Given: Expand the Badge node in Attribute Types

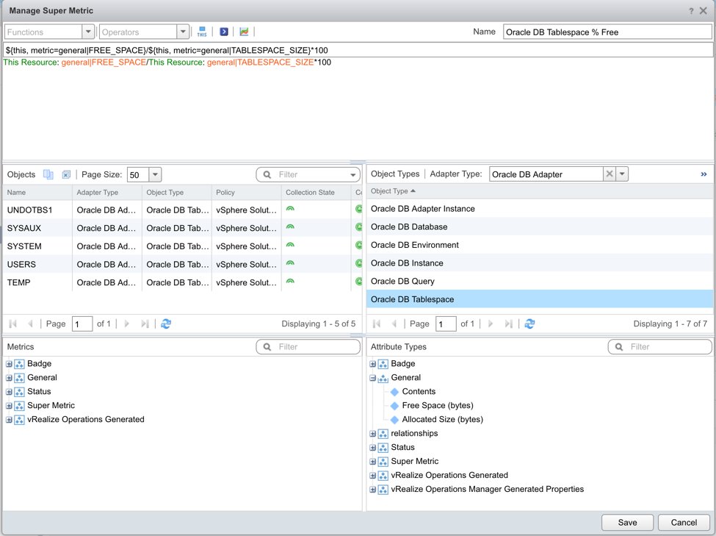Looking at the screenshot, I should point(372,364).
